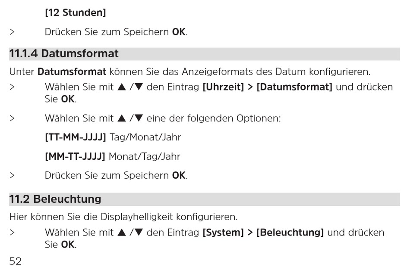Click the 11.2 Beleuchtung section heading
This screenshot has height=267, width=410.
(x=55, y=199)
